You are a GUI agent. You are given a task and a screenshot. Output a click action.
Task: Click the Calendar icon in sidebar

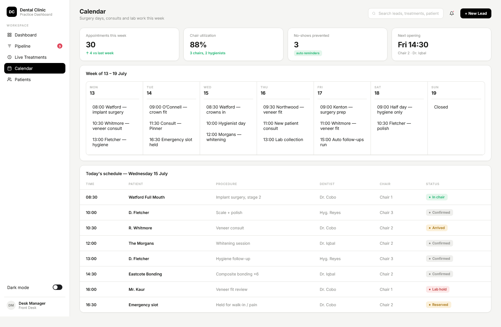(10, 68)
